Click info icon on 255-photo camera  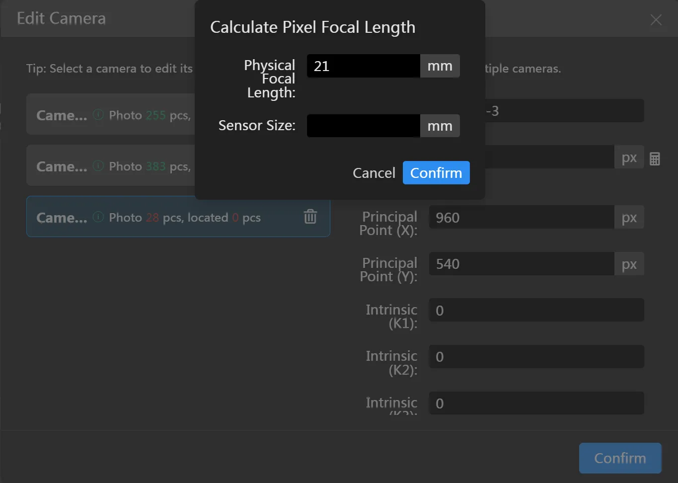pyautogui.click(x=98, y=115)
